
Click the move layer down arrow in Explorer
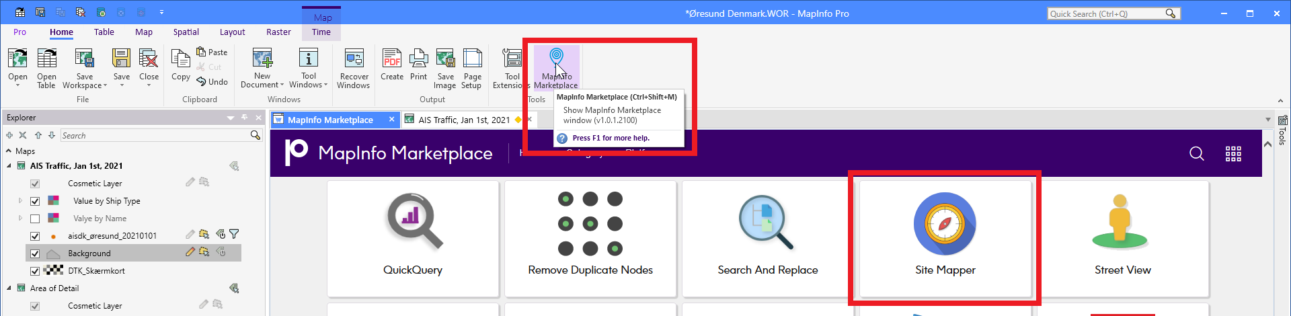(x=52, y=135)
